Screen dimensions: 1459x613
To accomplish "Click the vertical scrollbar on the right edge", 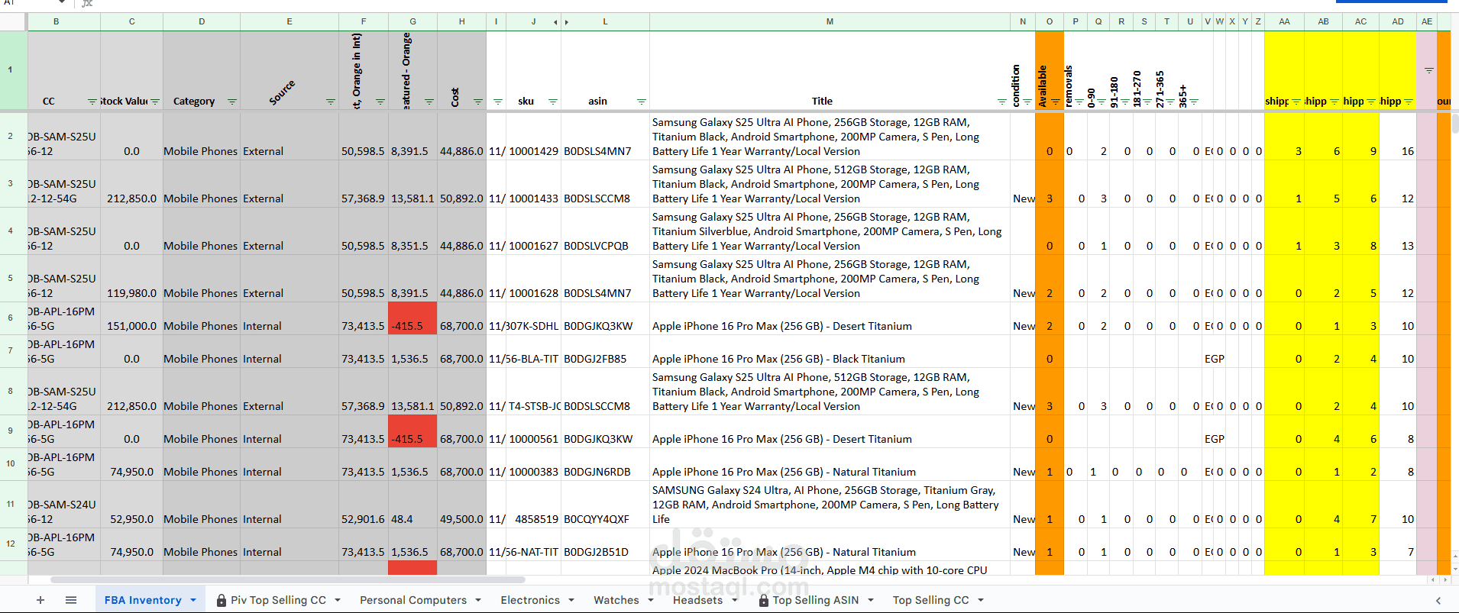I will point(1454,124).
